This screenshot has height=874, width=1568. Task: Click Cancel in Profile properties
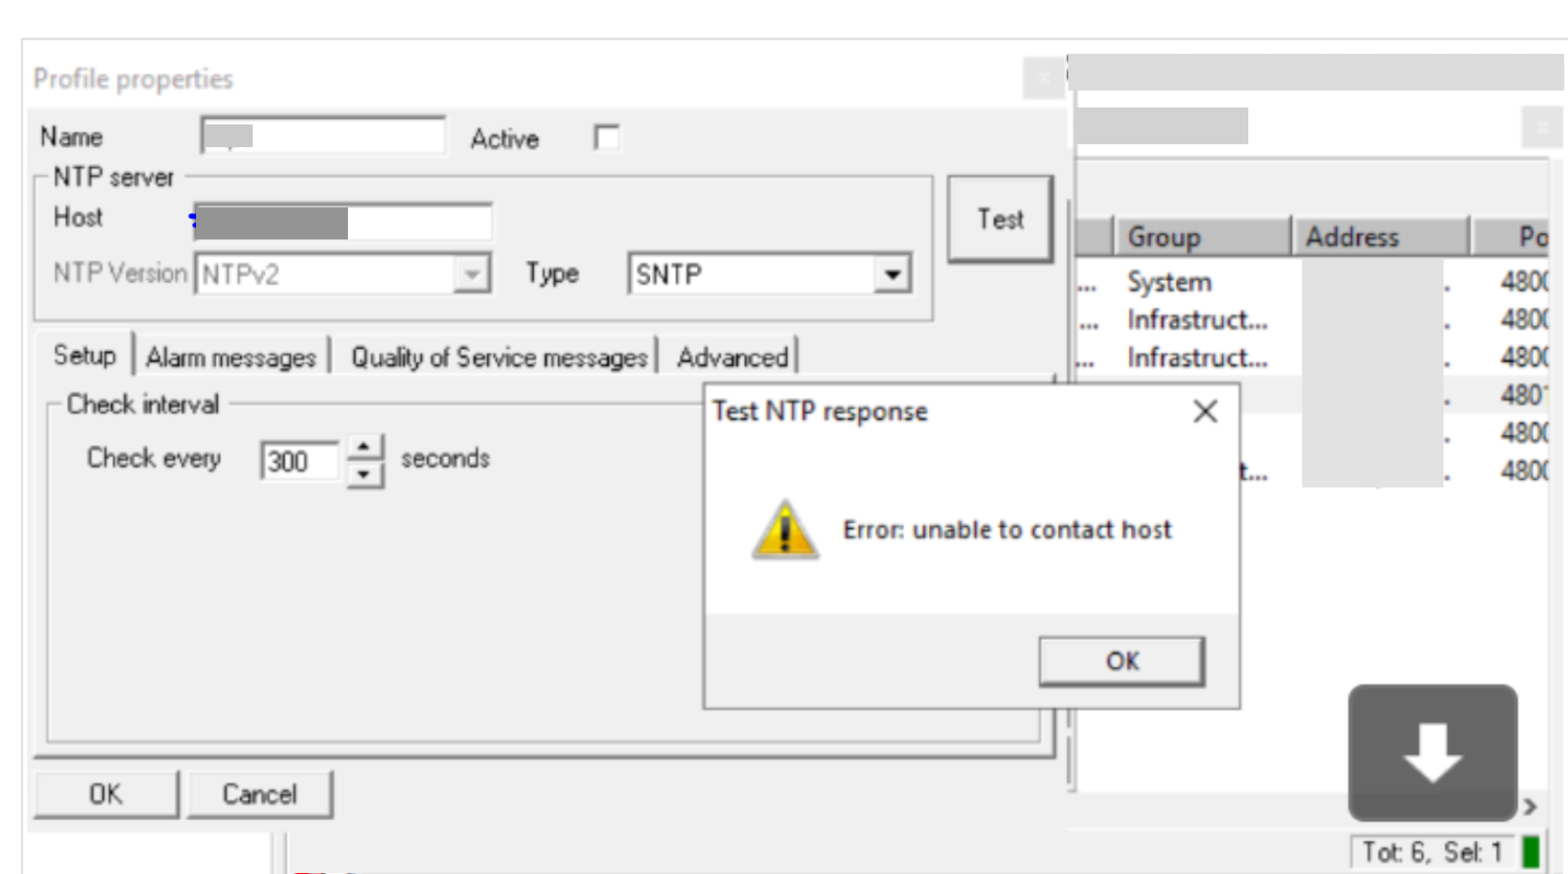coord(259,794)
